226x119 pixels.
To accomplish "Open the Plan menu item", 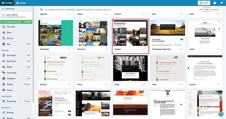I will point(8,44).
